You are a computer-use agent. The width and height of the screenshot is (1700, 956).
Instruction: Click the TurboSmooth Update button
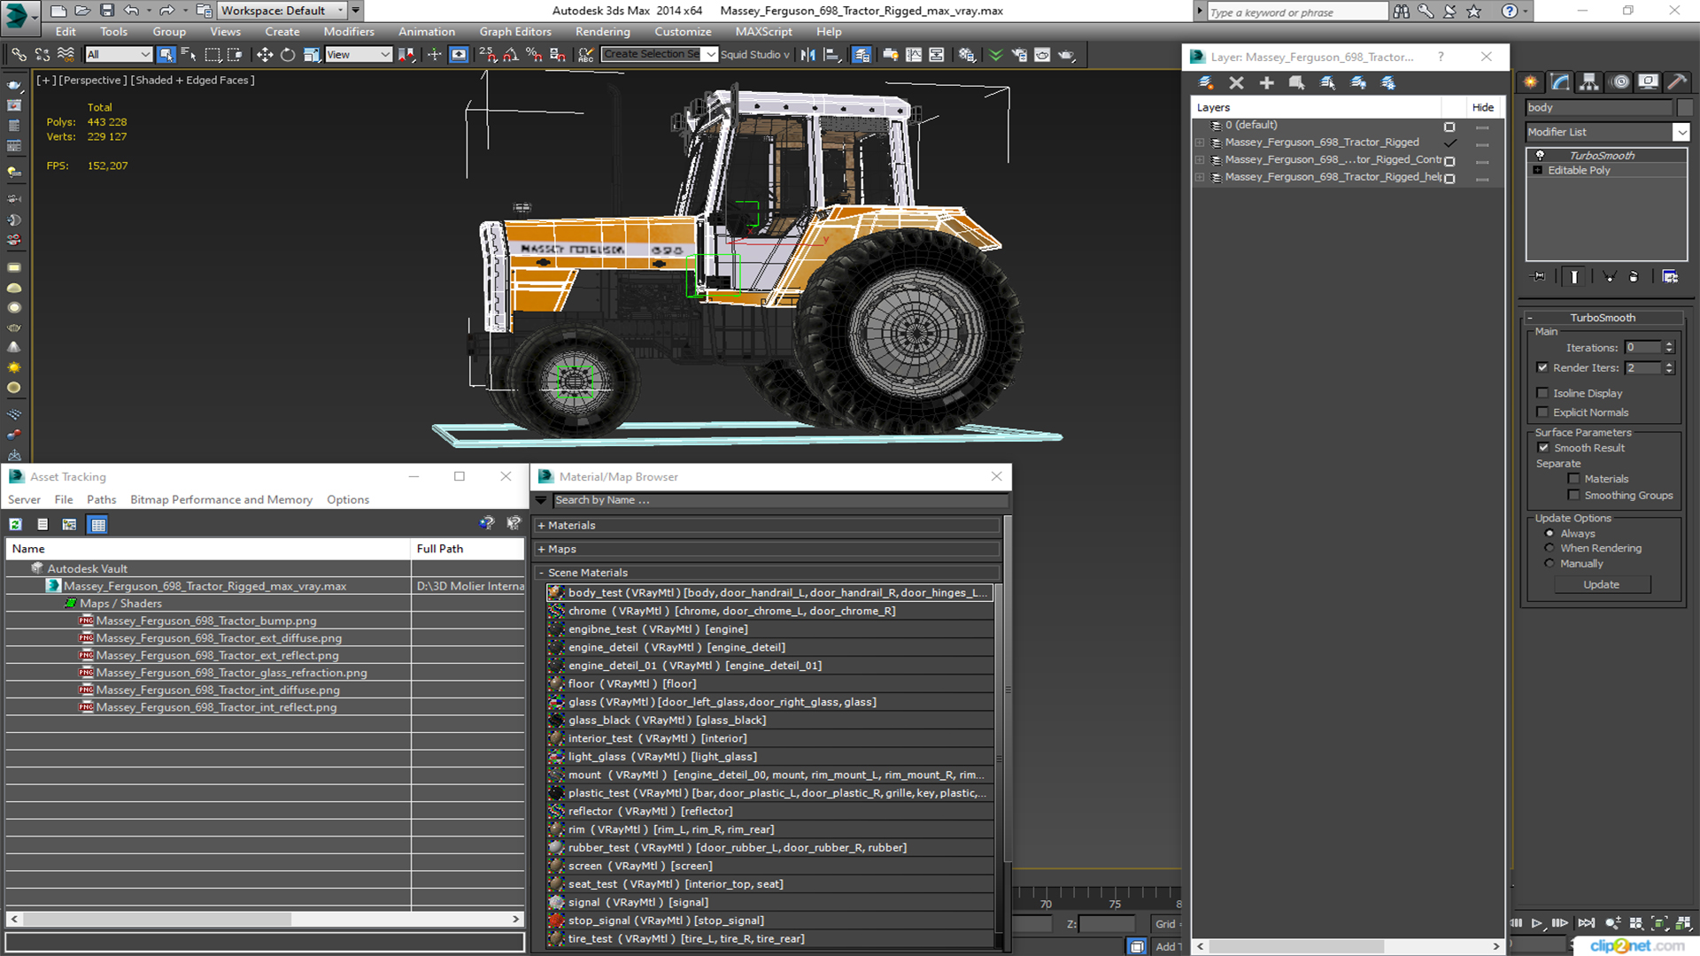pyautogui.click(x=1601, y=585)
